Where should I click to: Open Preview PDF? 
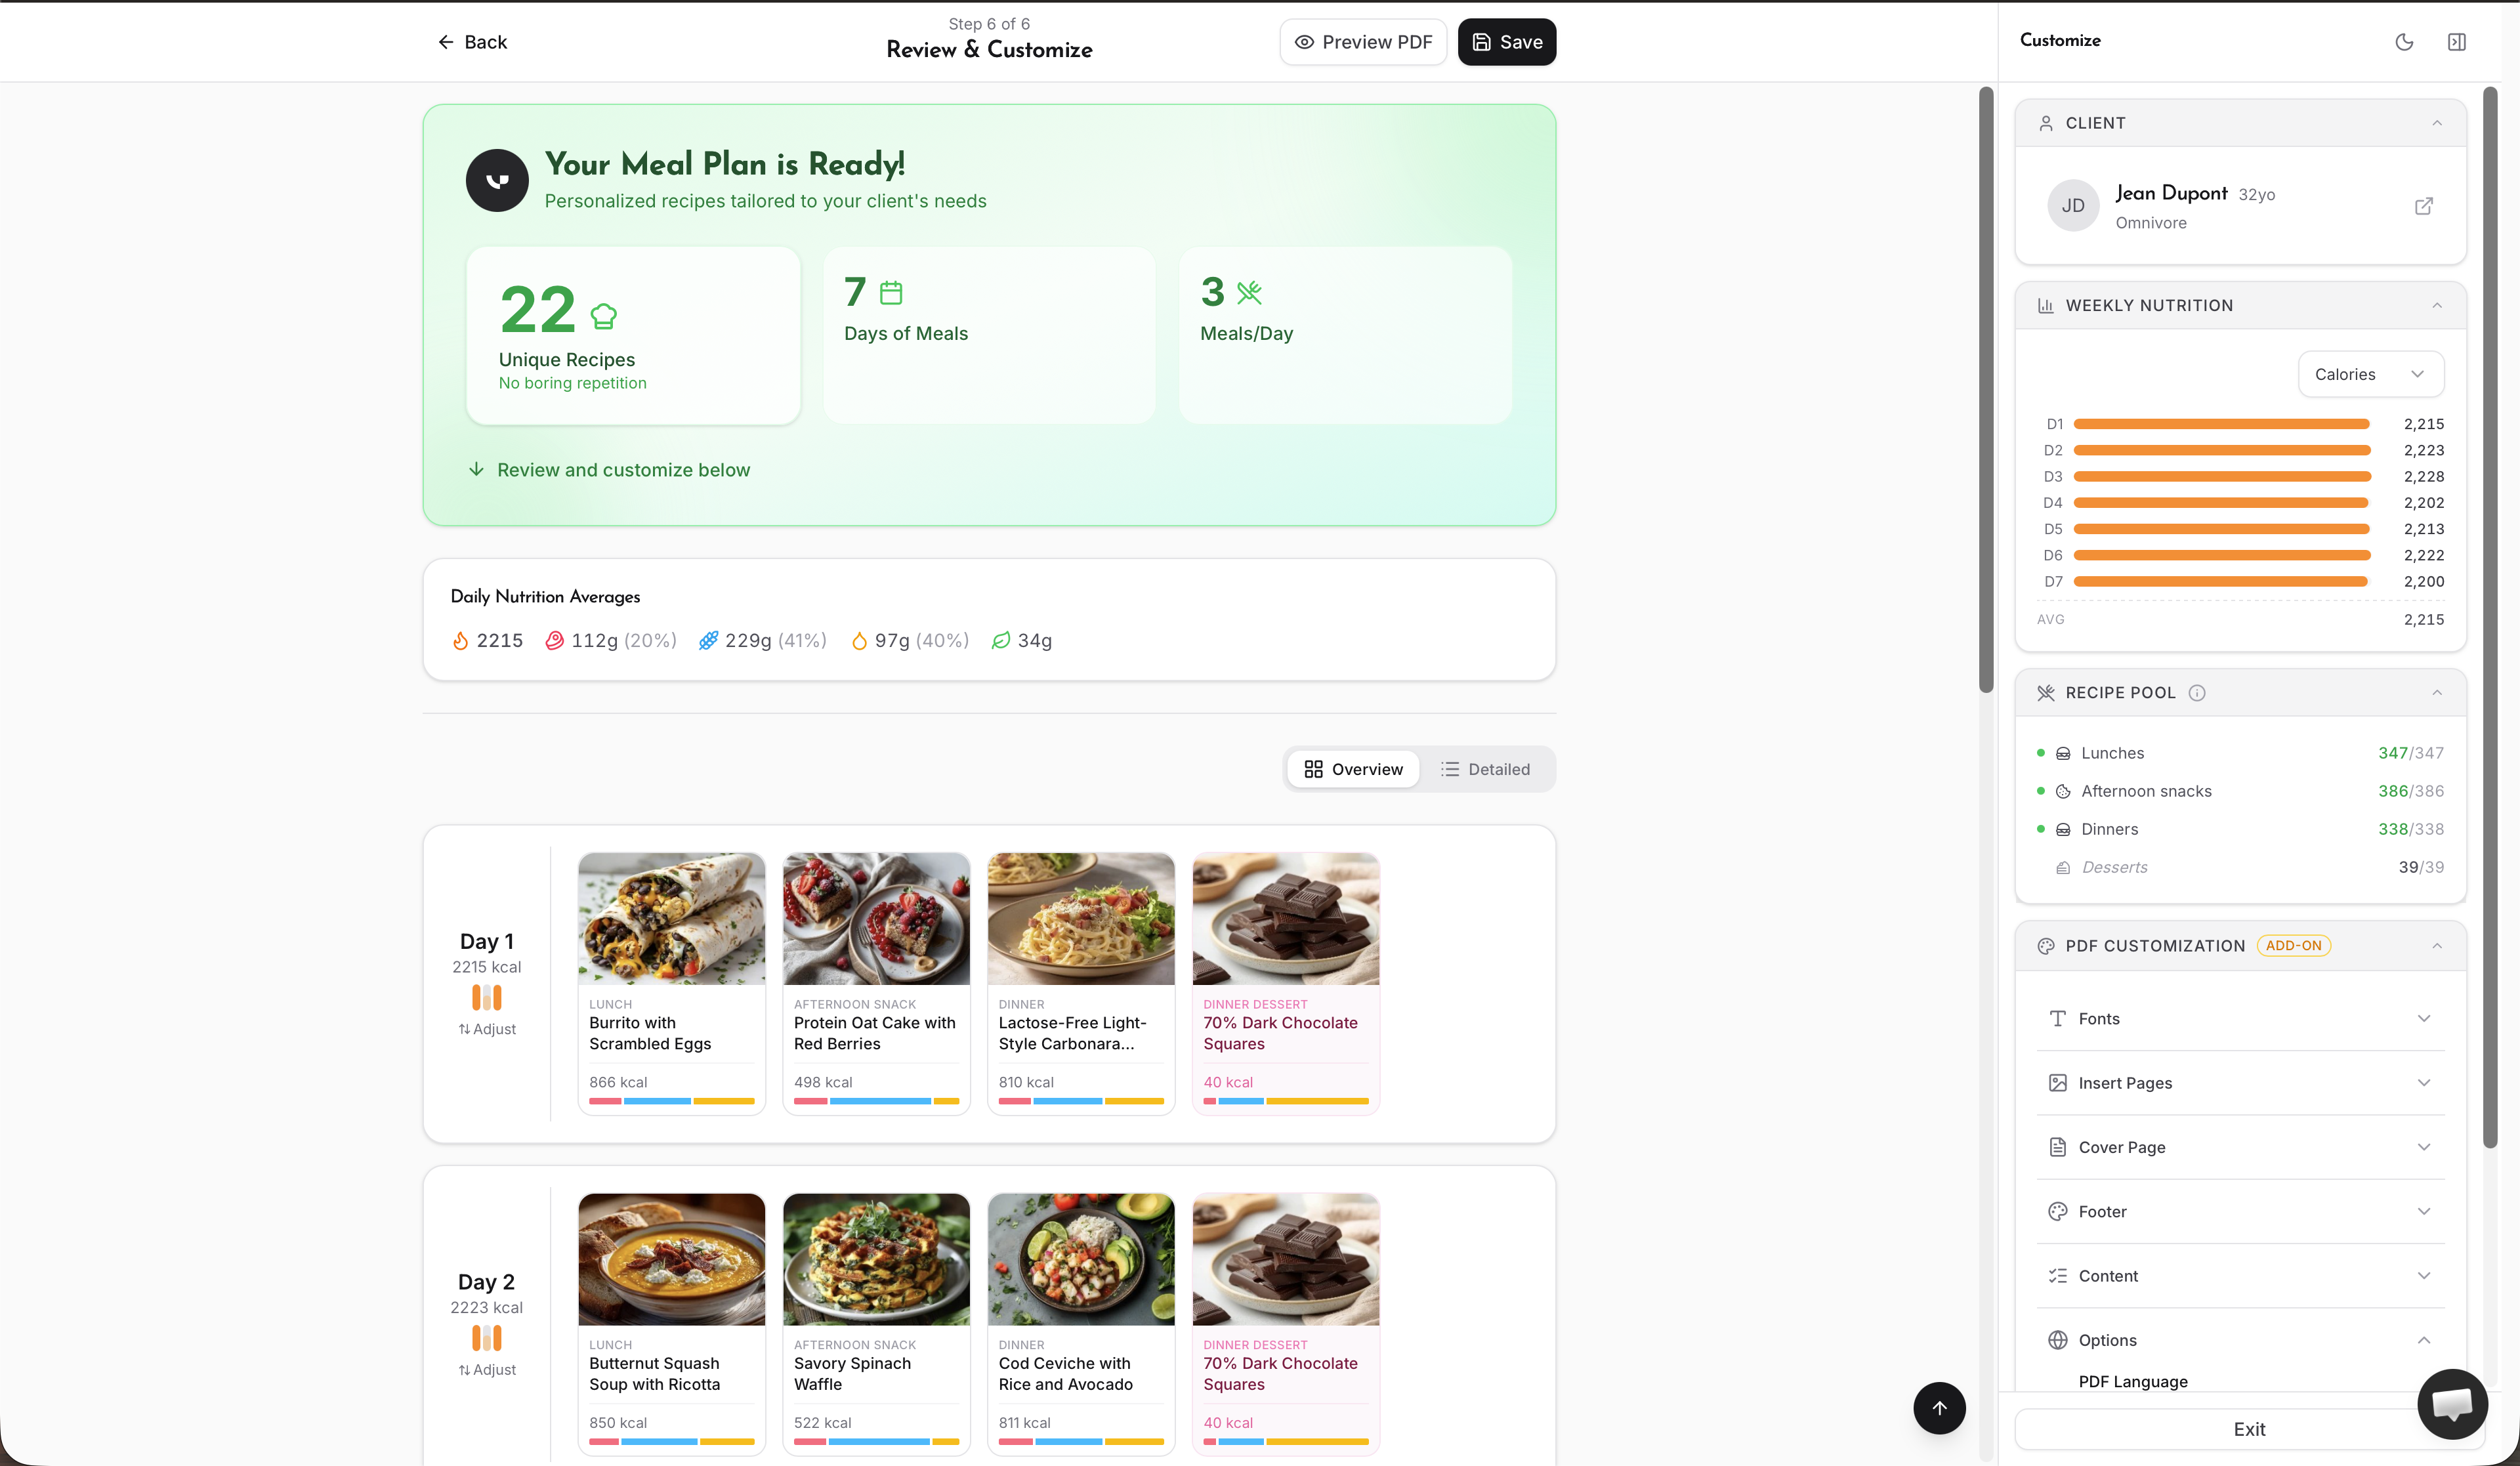coord(1363,41)
